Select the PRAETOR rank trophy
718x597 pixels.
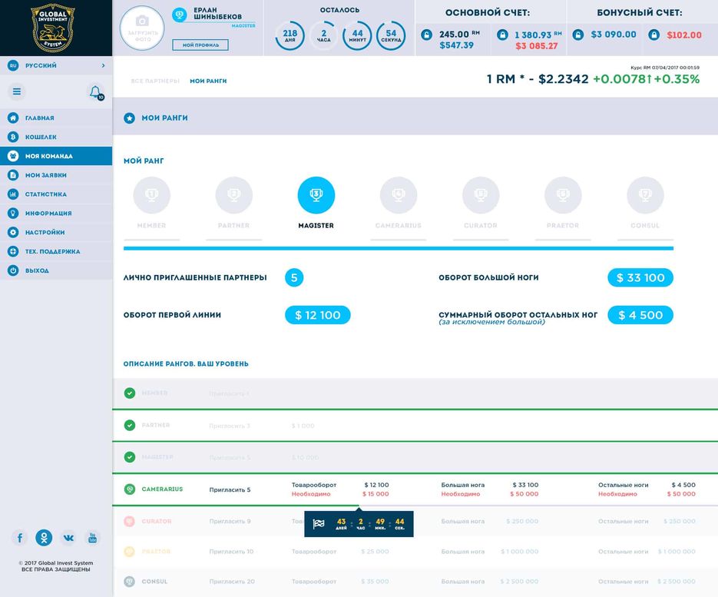click(x=563, y=195)
